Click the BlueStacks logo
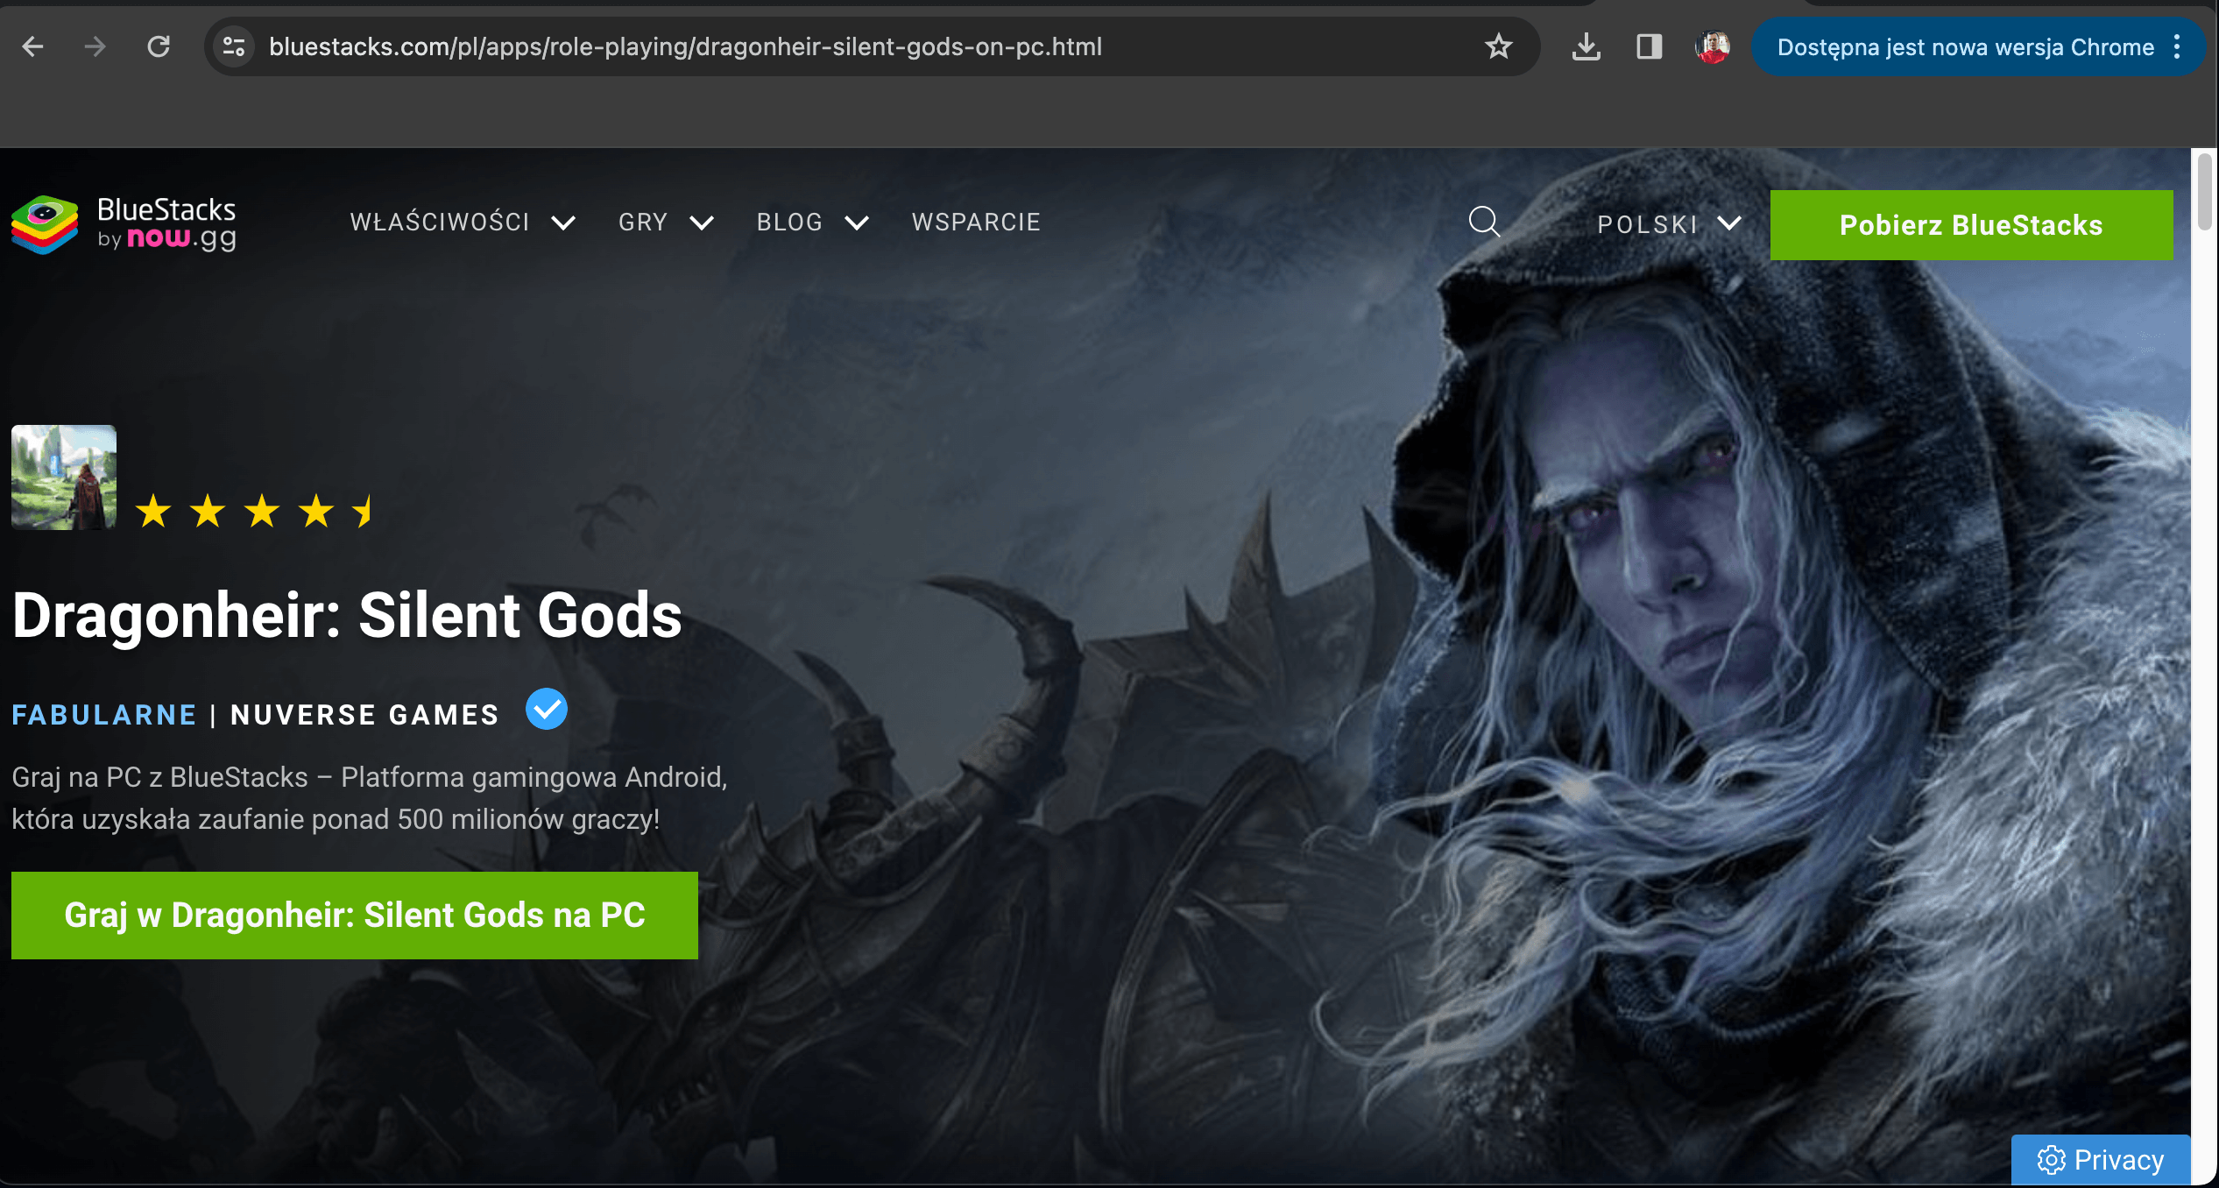 pos(124,224)
